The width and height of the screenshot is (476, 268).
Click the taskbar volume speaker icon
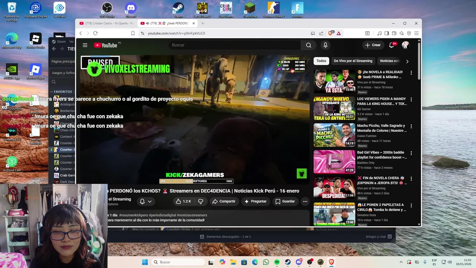pyautogui.click(x=450, y=262)
